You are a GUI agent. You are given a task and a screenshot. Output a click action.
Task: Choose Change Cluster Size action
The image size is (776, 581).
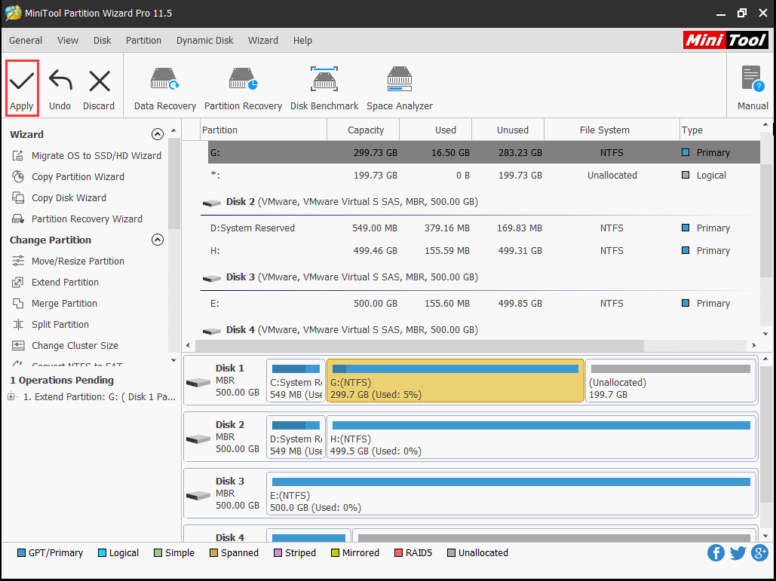coord(65,346)
